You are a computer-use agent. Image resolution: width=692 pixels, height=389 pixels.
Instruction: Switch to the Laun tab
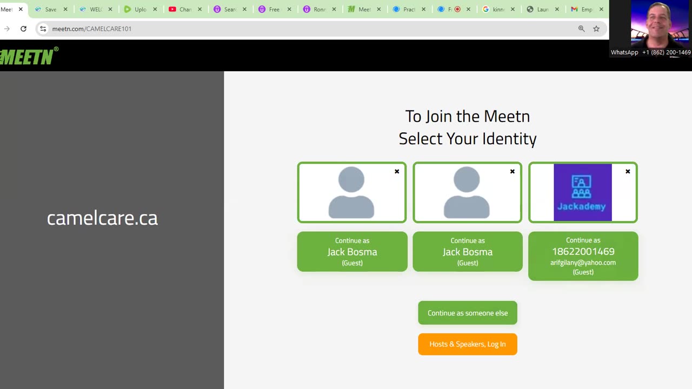[542, 9]
